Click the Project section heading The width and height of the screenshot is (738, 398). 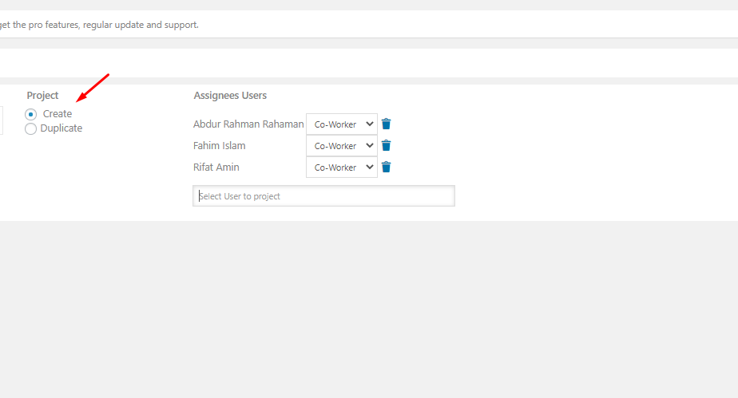tap(42, 96)
